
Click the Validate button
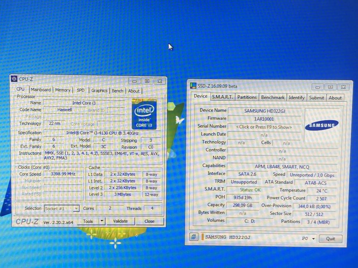point(120,221)
